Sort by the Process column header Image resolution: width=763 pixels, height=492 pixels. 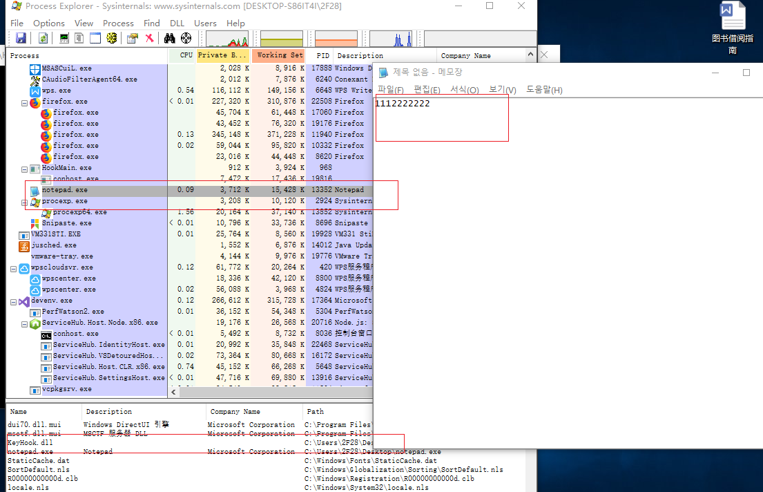point(88,55)
